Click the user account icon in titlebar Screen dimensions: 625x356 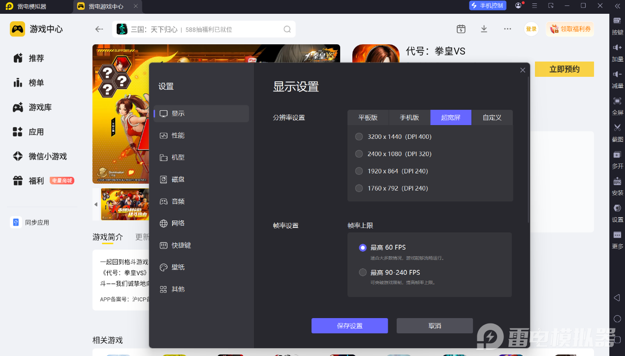pos(518,5)
